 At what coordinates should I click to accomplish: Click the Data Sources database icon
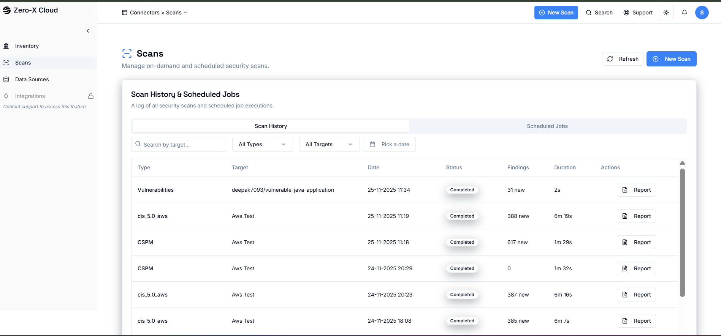click(x=6, y=79)
